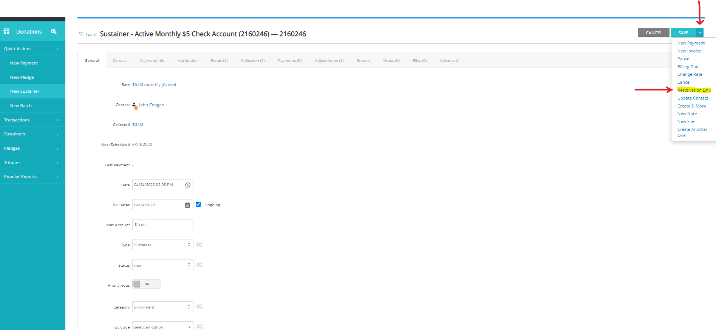This screenshot has width=716, height=330.
Task: Click New Pledge in the sidebar
Action: 32,77
